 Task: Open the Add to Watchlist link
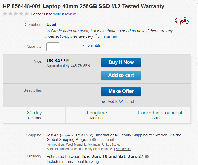(x=121, y=102)
